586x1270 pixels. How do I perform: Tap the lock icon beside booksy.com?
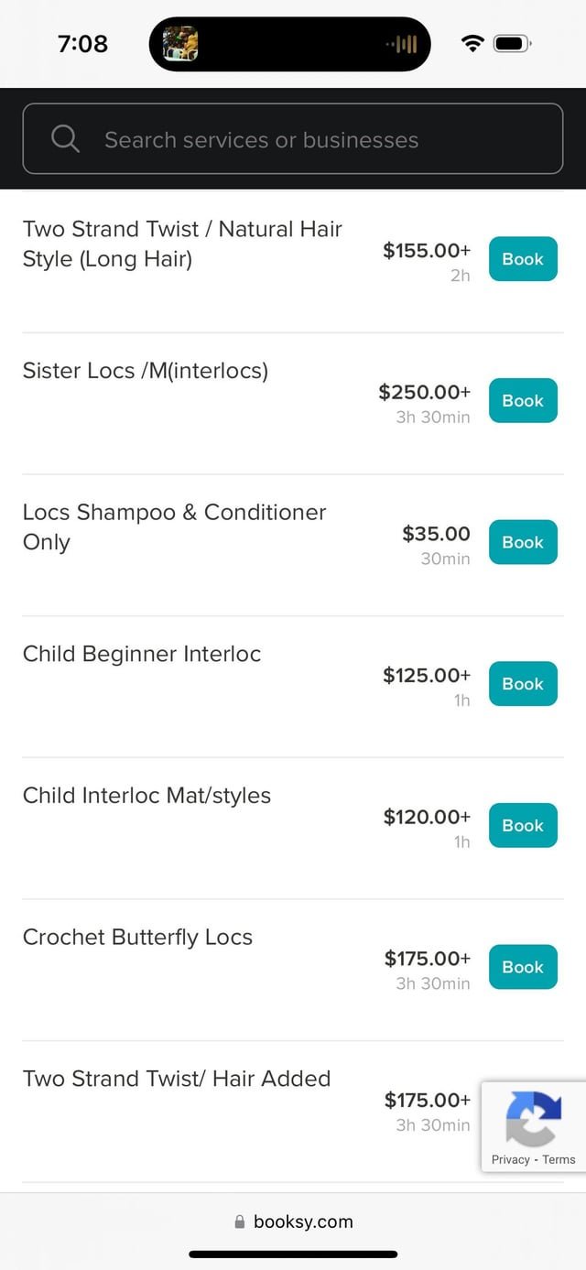(x=240, y=1221)
